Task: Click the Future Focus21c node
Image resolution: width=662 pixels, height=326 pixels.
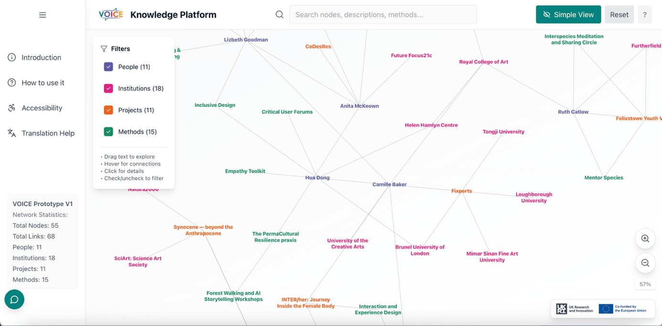Action: click(x=411, y=55)
